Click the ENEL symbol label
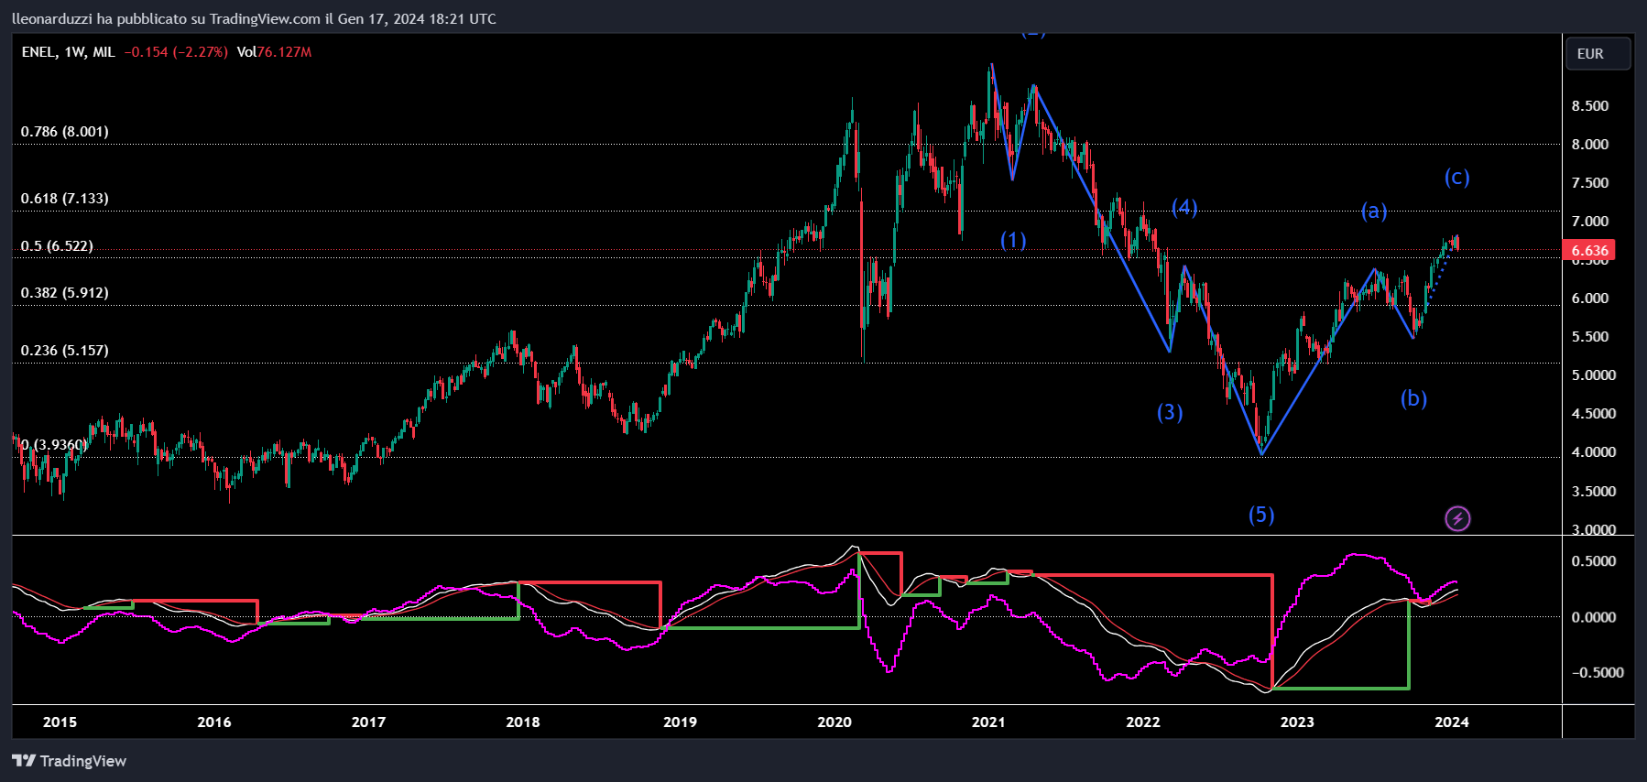1647x782 pixels. (x=38, y=52)
